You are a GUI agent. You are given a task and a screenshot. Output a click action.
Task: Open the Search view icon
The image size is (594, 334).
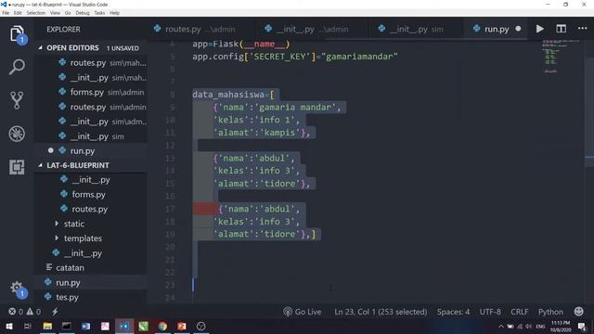(17, 67)
